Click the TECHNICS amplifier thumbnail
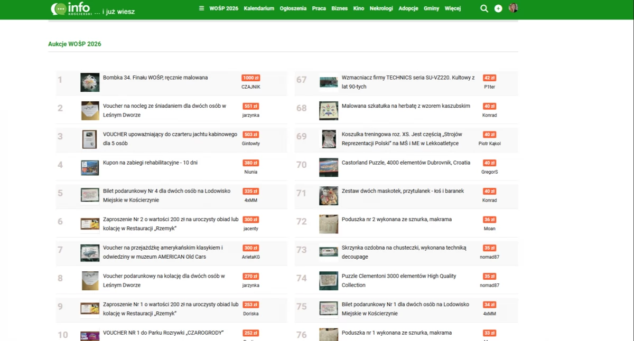The image size is (634, 341). coord(329,82)
